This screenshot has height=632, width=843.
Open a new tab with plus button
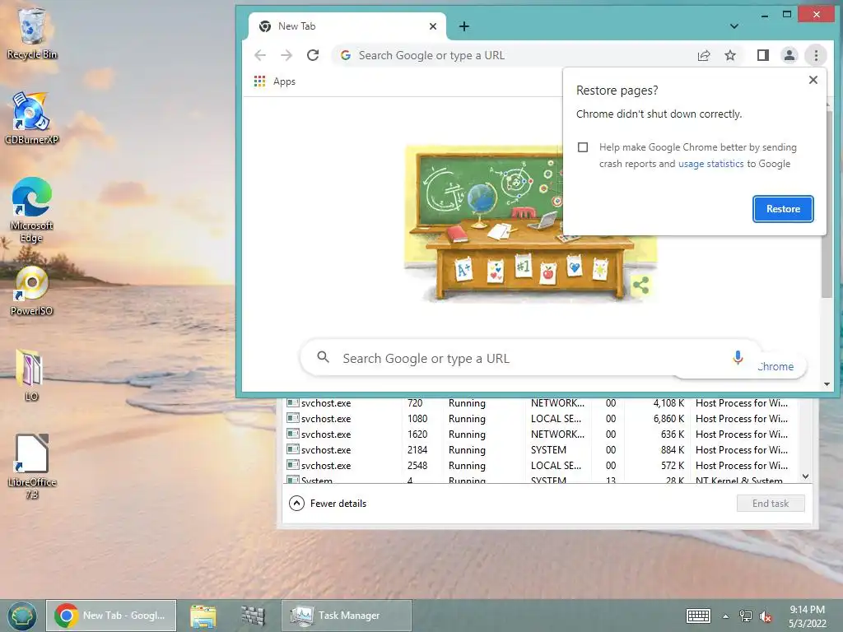click(464, 26)
